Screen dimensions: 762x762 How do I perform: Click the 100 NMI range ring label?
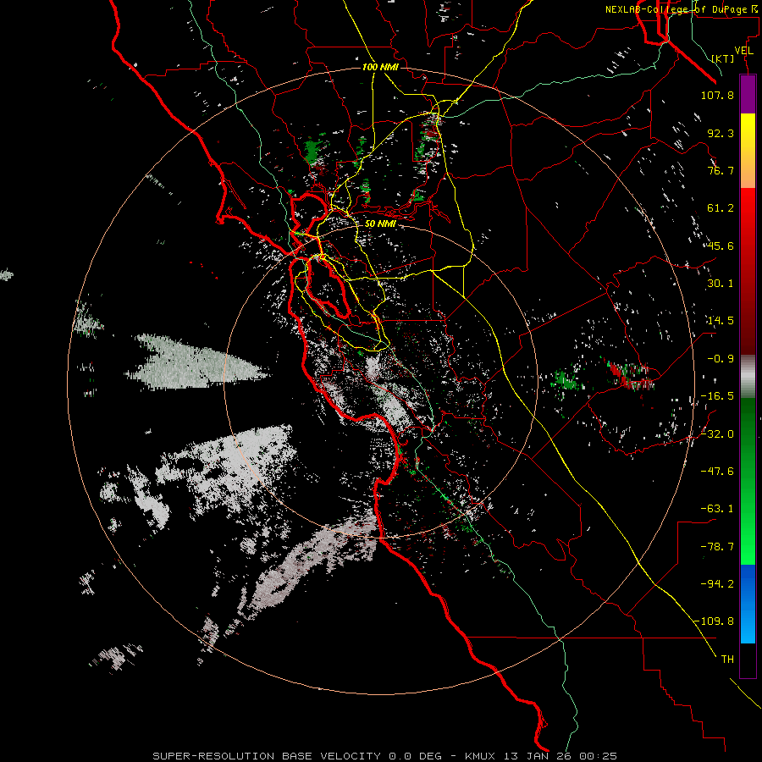pos(380,67)
